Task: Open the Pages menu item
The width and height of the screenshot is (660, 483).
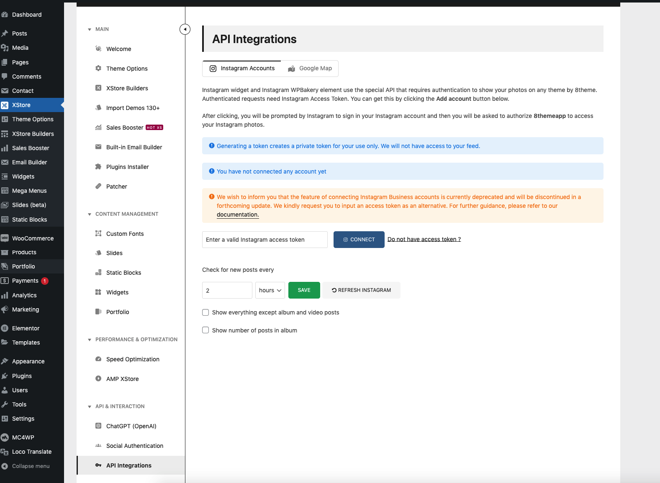Action: click(32, 62)
